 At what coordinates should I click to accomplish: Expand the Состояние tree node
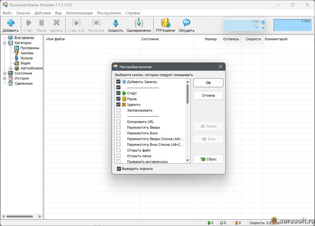[x=5, y=73]
